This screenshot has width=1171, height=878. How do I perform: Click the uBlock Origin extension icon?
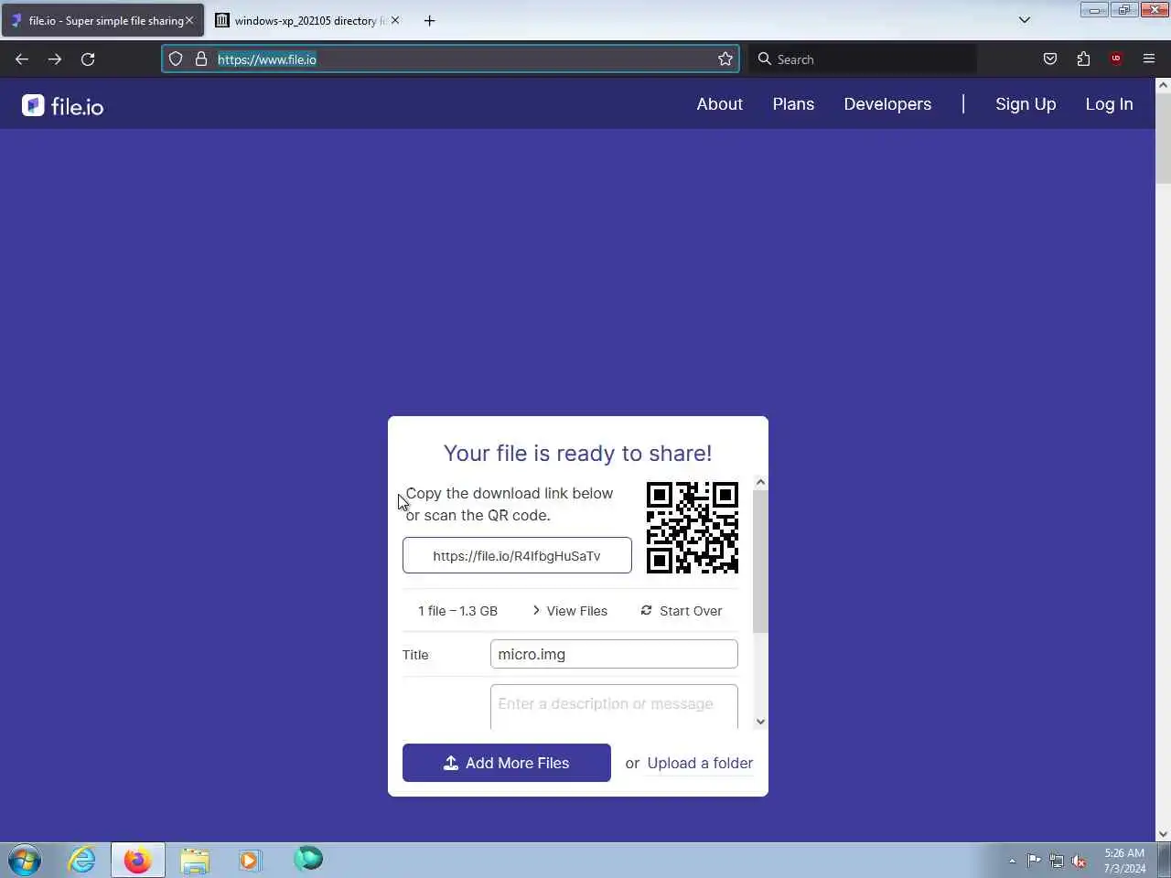pyautogui.click(x=1116, y=59)
